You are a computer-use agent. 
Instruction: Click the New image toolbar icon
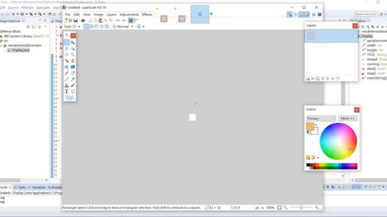(x=65, y=20)
